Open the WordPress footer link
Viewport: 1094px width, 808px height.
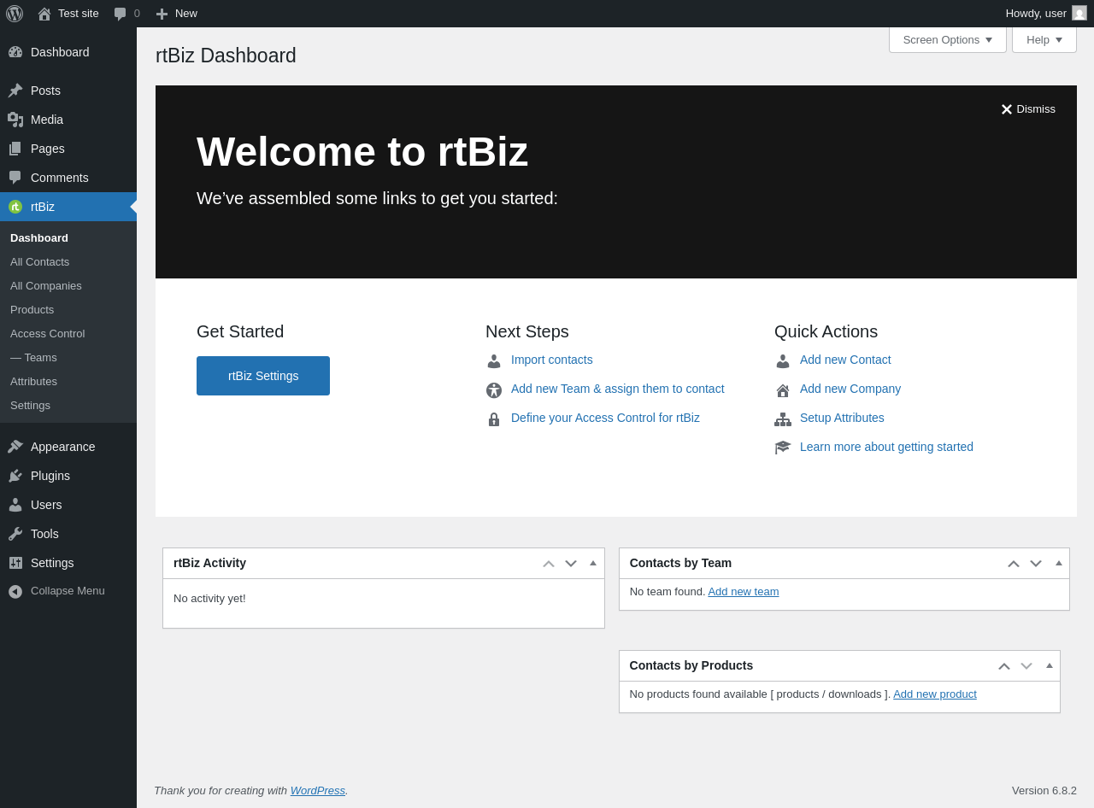click(318, 790)
